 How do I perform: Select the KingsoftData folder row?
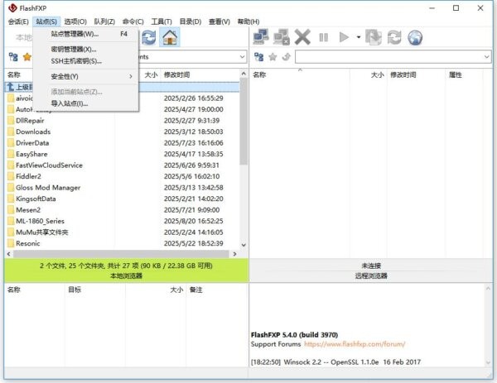(122, 199)
